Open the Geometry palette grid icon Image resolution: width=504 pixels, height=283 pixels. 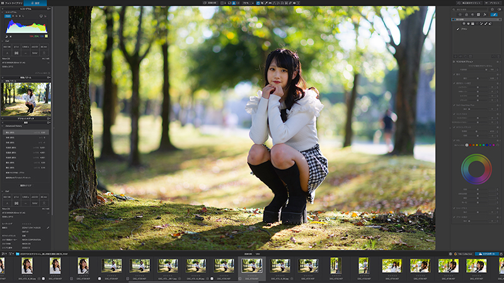[478, 14]
